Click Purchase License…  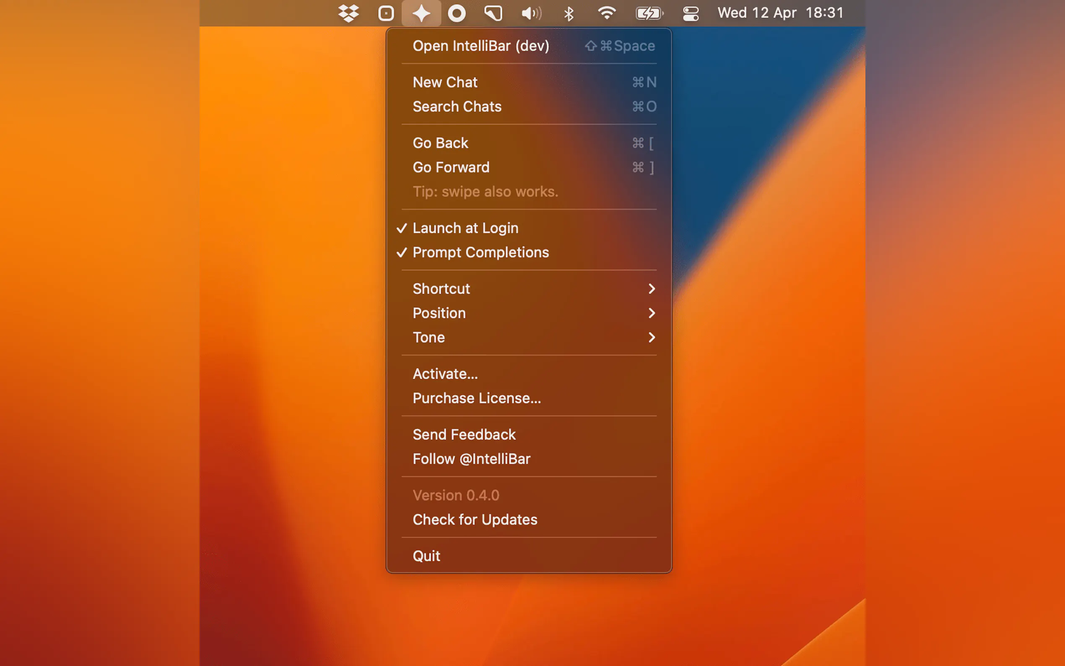476,398
